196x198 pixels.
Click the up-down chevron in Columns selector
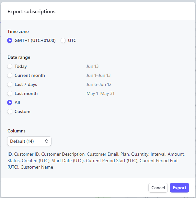coord(46,141)
